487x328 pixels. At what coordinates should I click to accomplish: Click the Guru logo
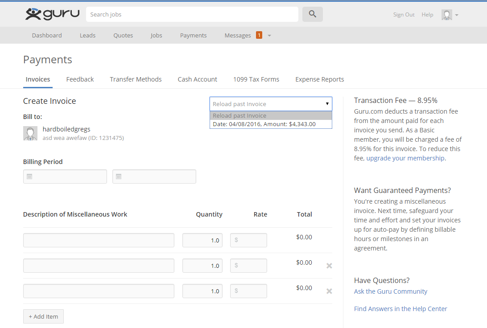52,14
